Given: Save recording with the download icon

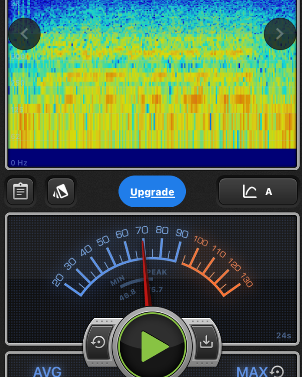Looking at the screenshot, I should pos(206,342).
